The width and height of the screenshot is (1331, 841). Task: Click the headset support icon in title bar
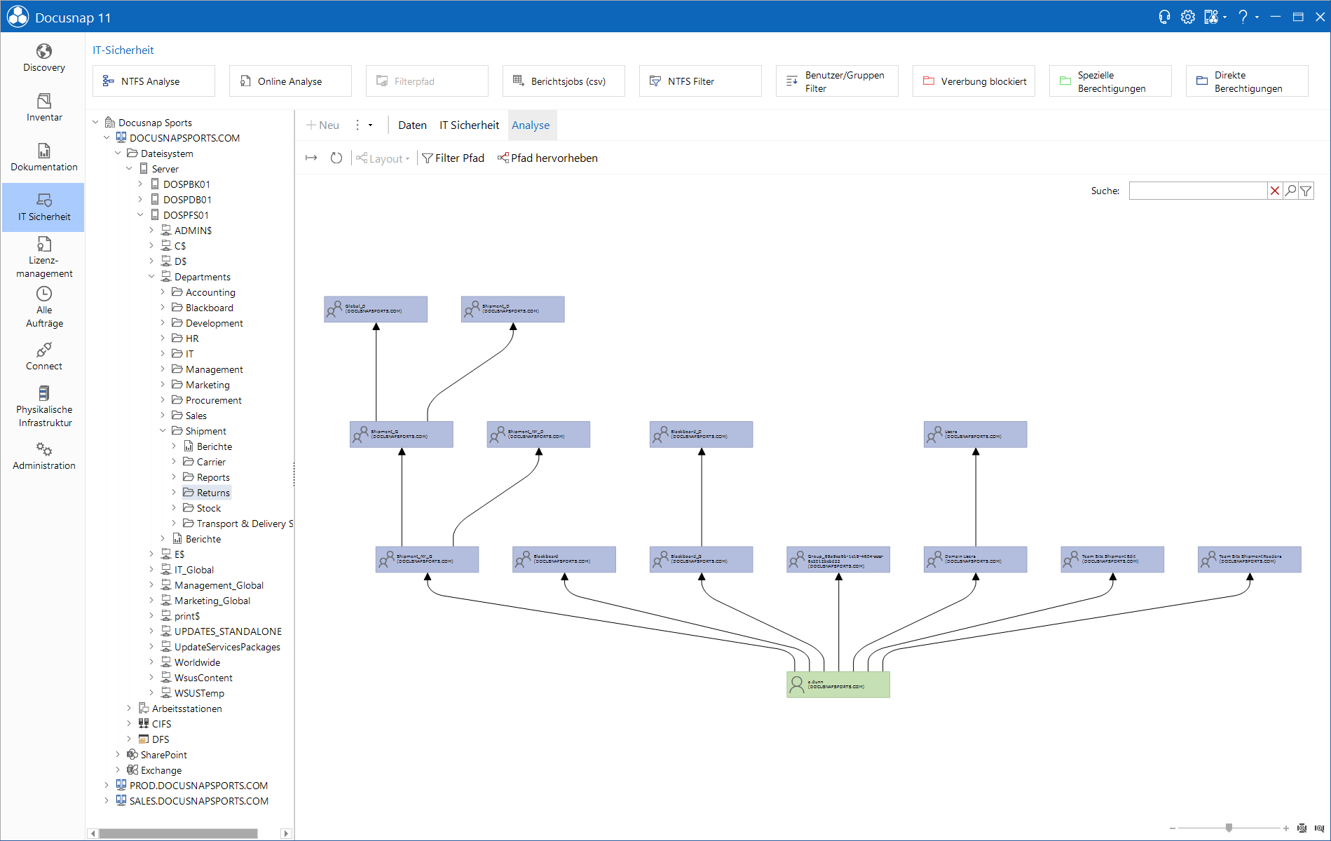[1164, 17]
